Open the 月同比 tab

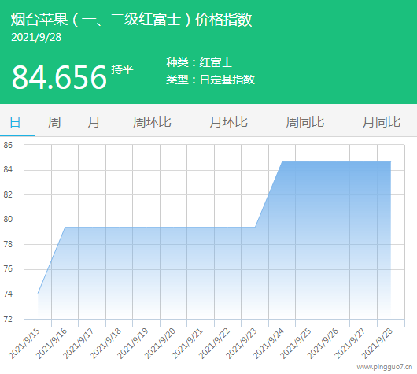point(382,122)
